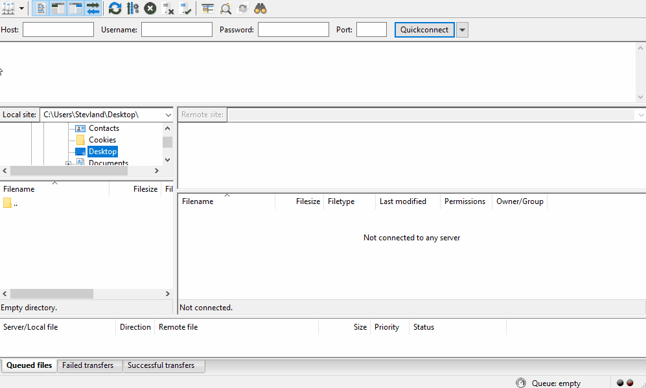Image resolution: width=646 pixels, height=388 pixels.
Task: Switch to Queued files tab
Action: coord(29,366)
